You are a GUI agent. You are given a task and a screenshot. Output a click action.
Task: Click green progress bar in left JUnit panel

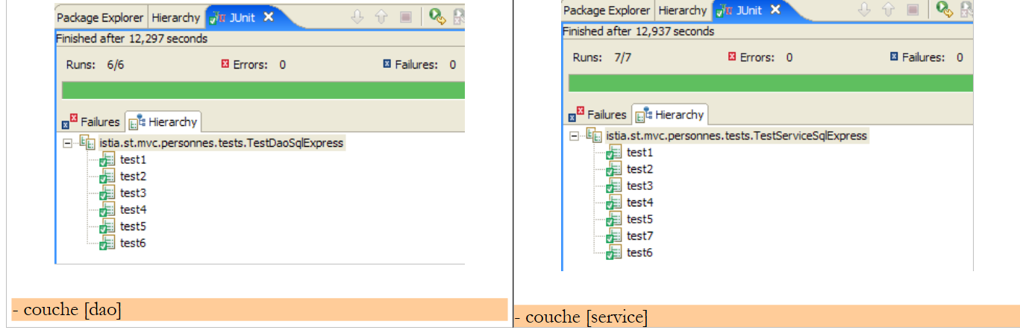[x=263, y=90]
